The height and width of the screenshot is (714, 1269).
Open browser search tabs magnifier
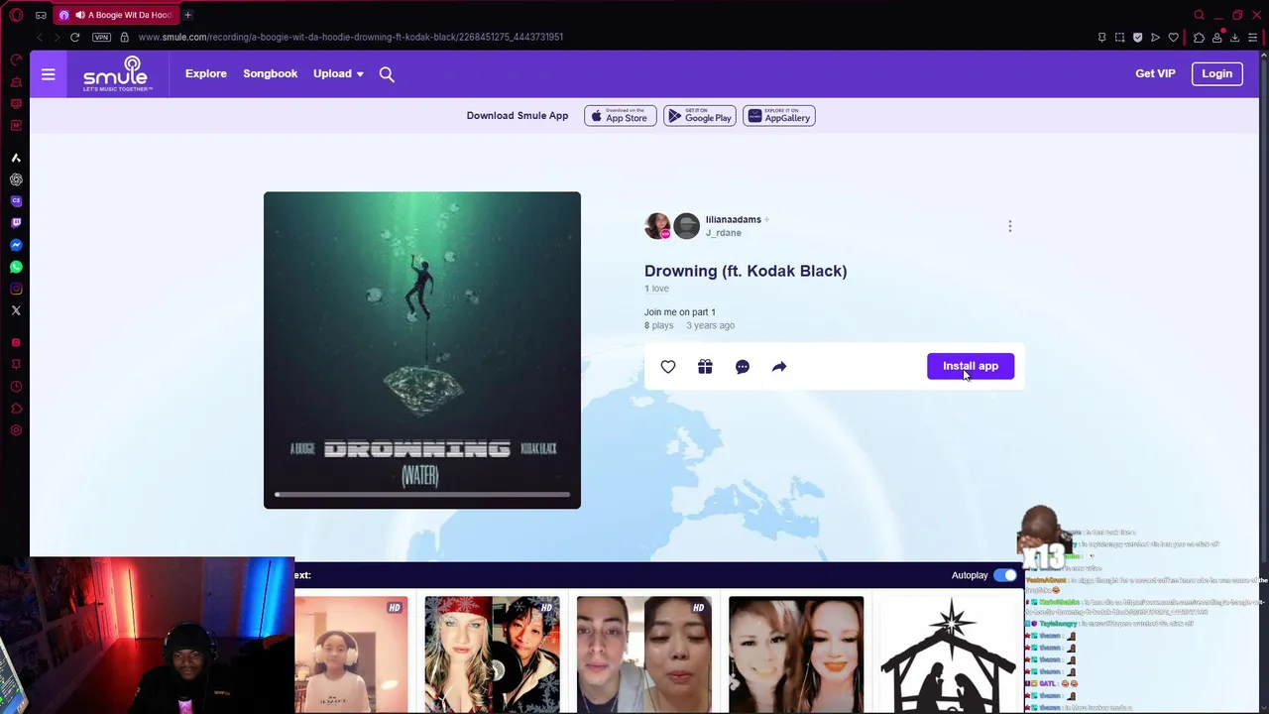1199,15
